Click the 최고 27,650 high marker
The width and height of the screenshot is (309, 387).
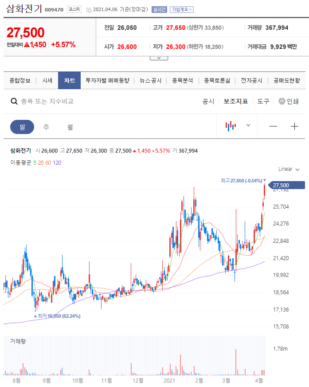(243, 181)
